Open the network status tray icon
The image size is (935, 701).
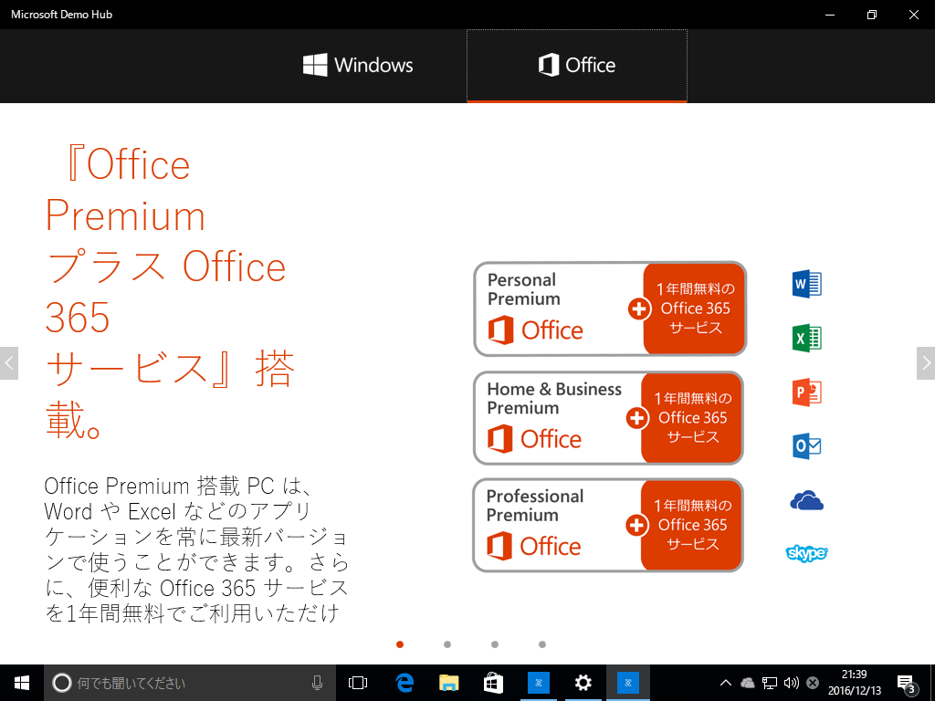(769, 683)
